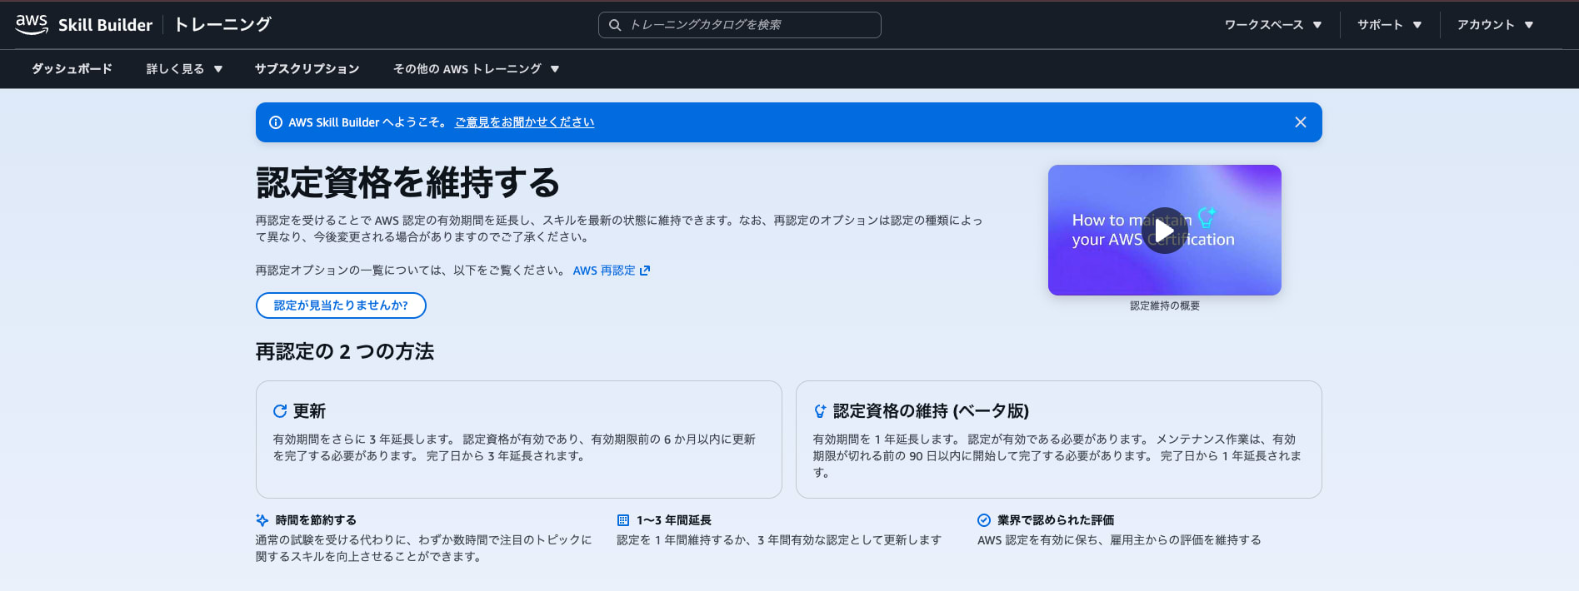
Task: Click the トレーニング header label
Action: [x=222, y=25]
